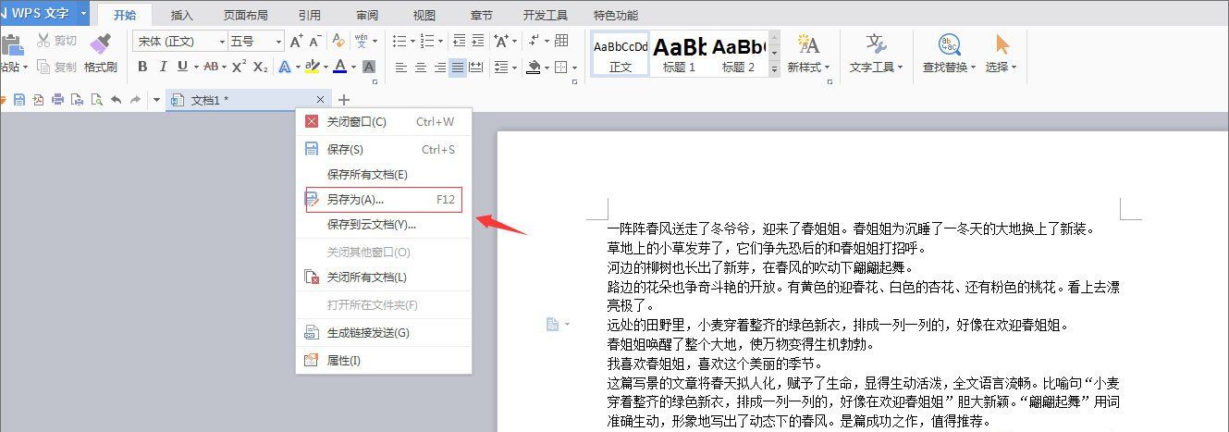Toggle bold formatting

pos(142,67)
